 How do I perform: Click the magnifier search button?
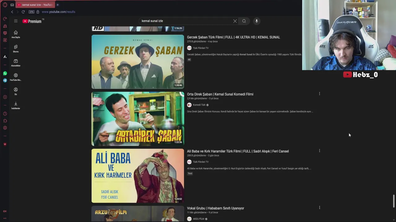[244, 21]
